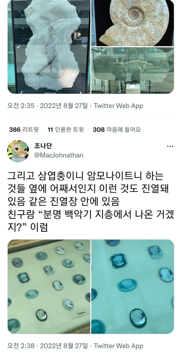Open the long fossil slab photo

(x=133, y=70)
